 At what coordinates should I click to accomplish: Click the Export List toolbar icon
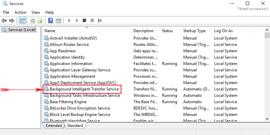click(x=40, y=20)
